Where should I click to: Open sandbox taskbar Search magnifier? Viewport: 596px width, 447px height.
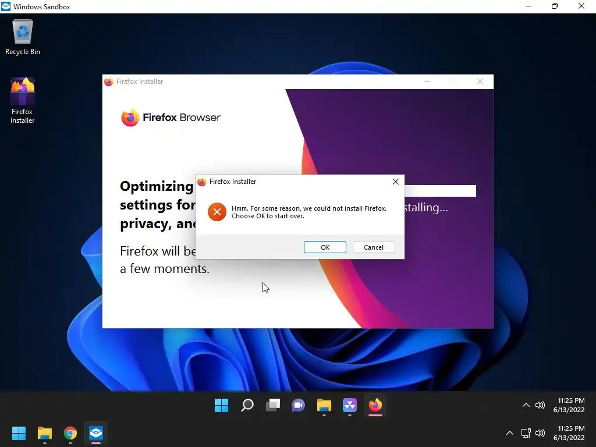click(247, 405)
